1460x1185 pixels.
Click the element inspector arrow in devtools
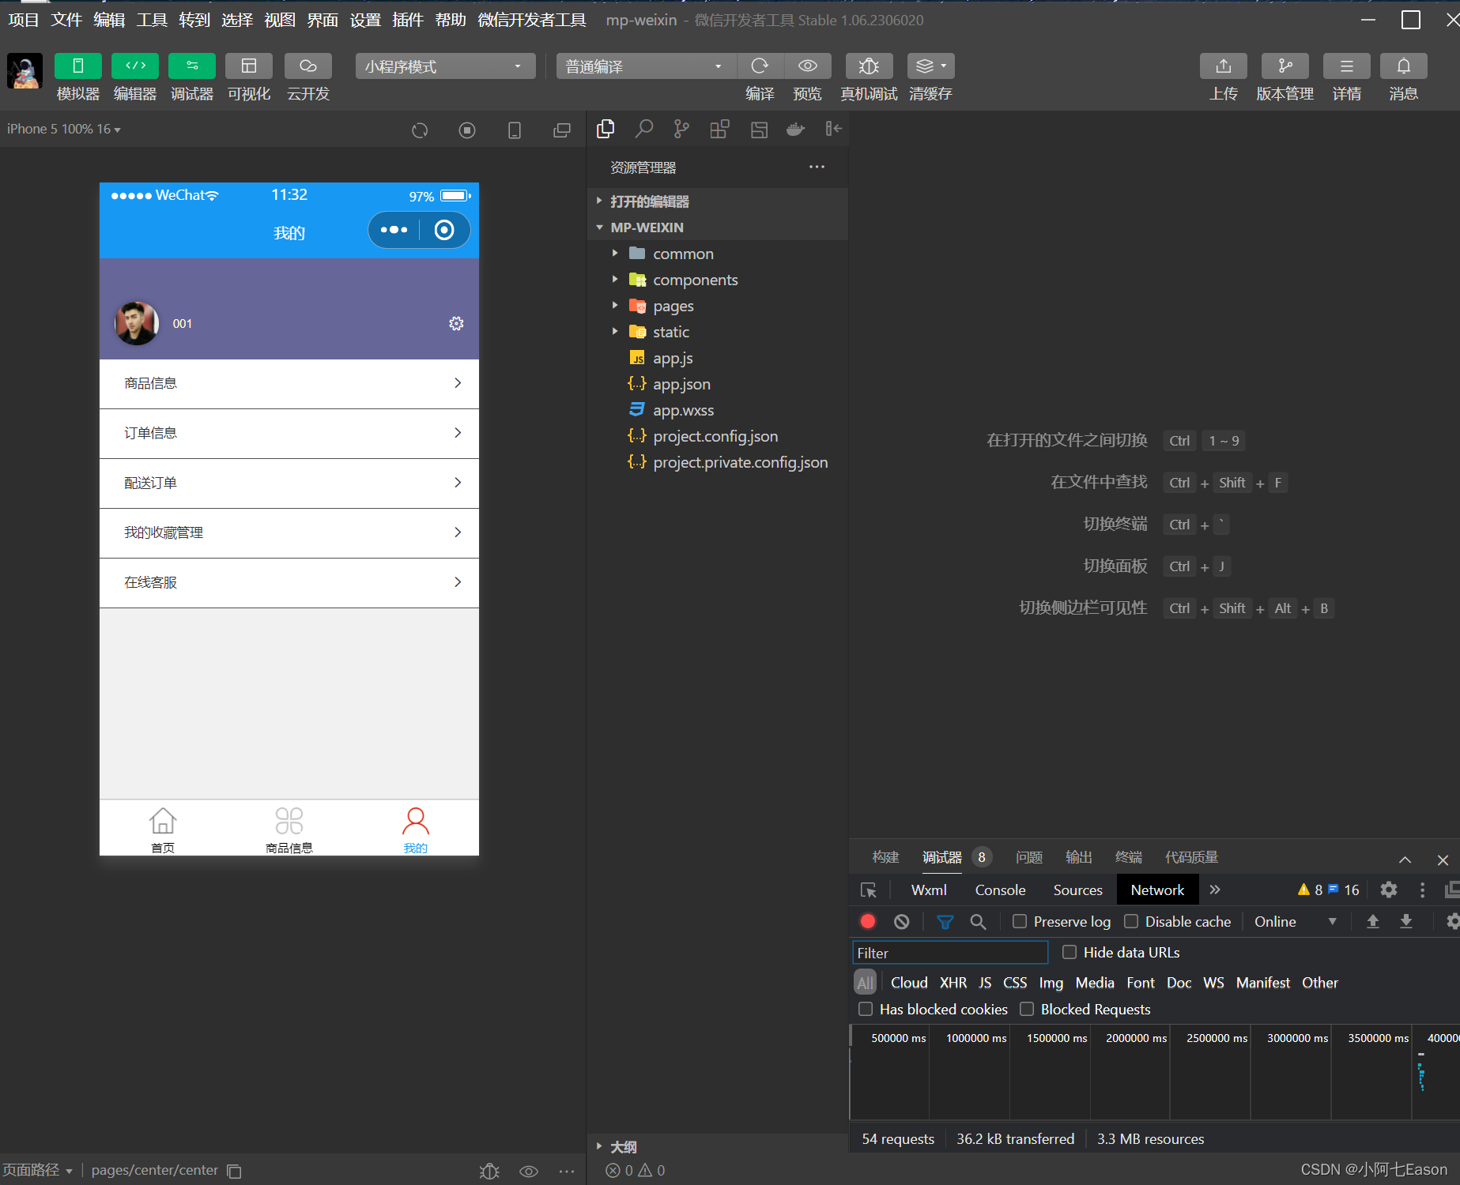pos(868,890)
